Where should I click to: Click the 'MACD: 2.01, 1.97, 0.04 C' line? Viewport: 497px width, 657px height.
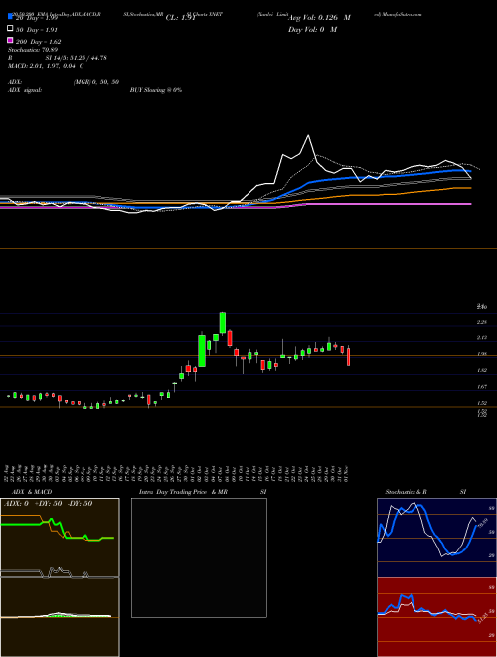(46, 66)
